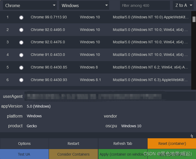
Task: Click the Windows 8 cell in row 5
Action: click(x=89, y=67)
